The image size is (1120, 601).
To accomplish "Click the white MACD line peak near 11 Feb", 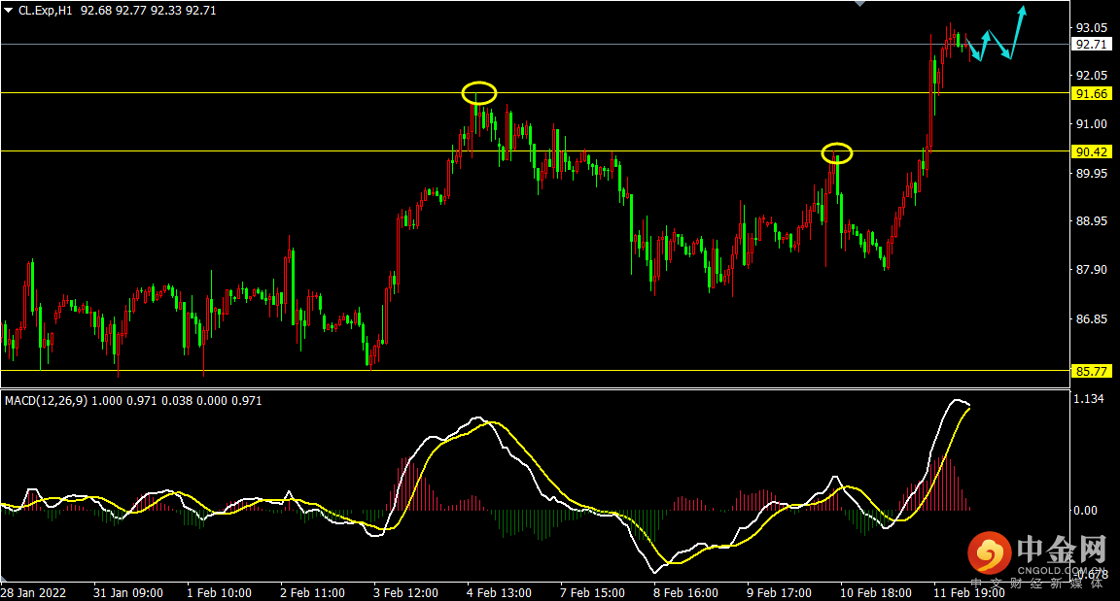I will tap(957, 401).
